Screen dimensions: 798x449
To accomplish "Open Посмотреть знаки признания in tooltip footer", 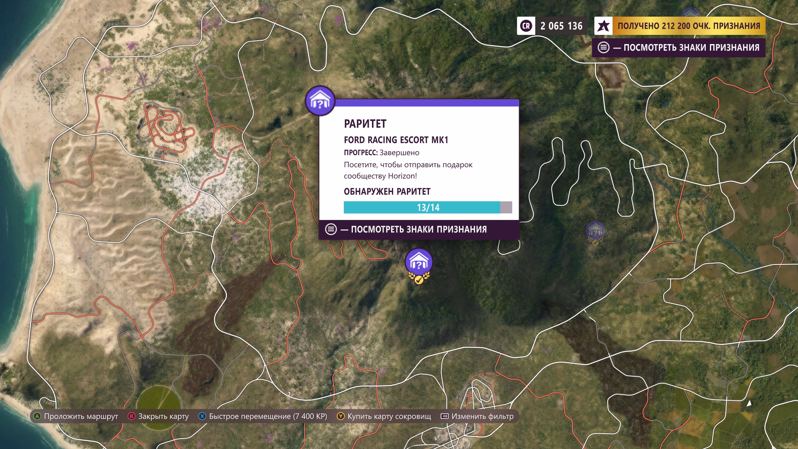I will 419,229.
